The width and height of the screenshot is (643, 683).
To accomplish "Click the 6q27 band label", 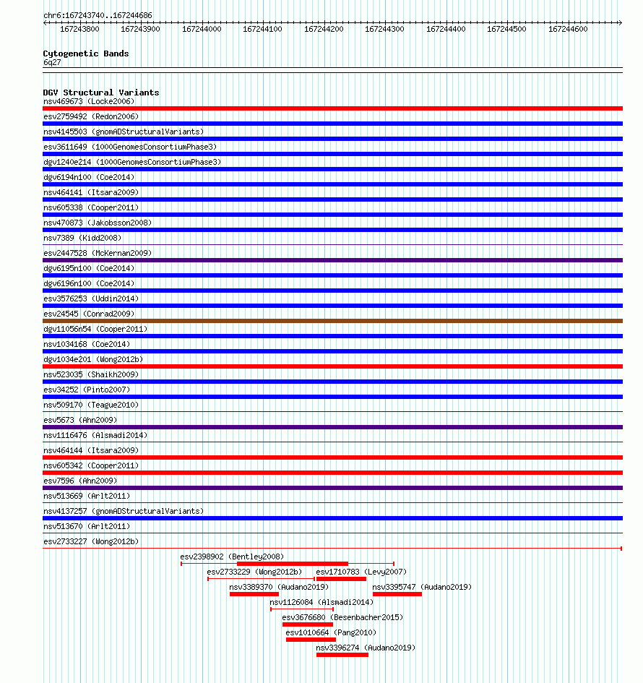I will [x=52, y=63].
